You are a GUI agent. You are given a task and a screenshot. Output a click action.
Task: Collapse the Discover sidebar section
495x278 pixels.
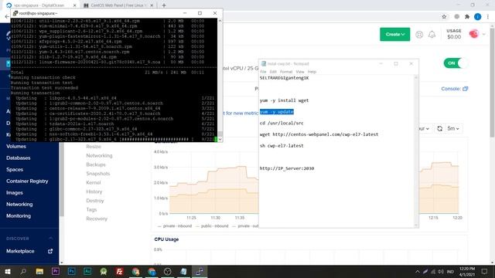pos(51,239)
